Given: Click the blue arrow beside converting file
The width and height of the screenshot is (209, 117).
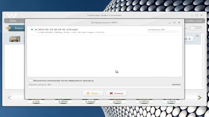Looking at the screenshot, I should pyautogui.click(x=32, y=30).
